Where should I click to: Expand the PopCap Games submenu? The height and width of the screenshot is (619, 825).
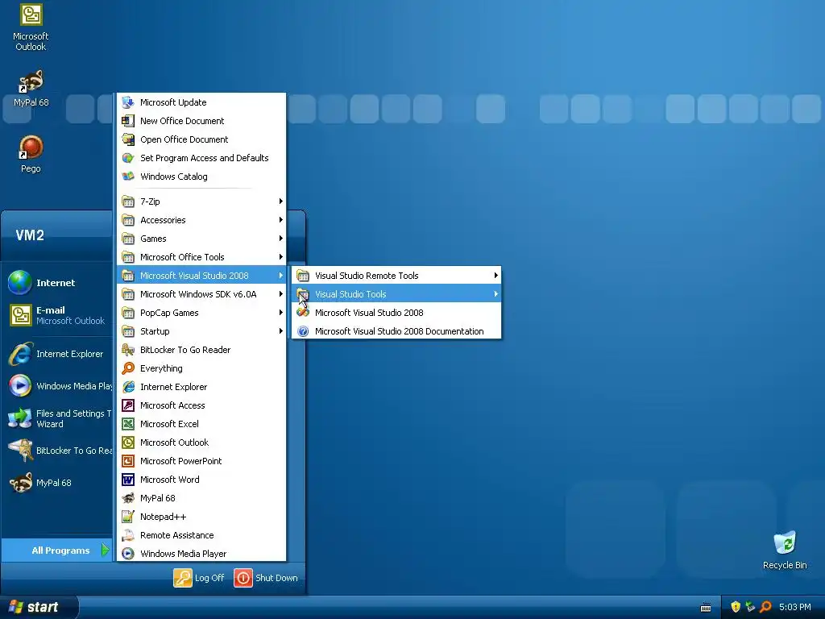coord(202,313)
